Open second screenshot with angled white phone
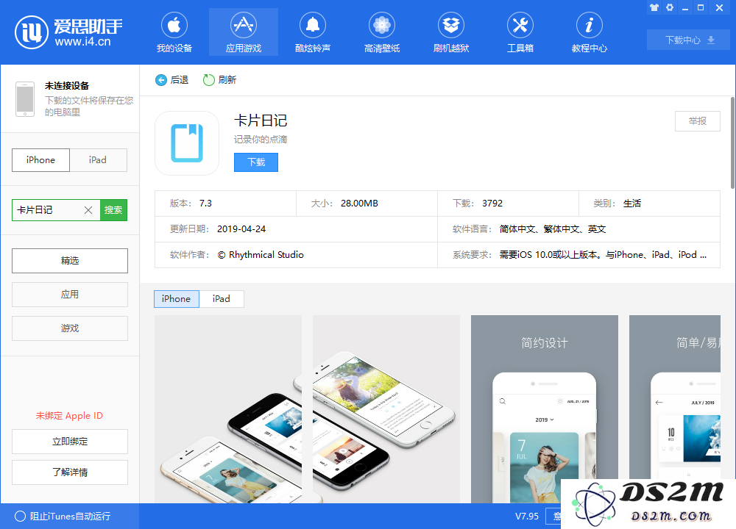This screenshot has width=736, height=529. click(386, 409)
